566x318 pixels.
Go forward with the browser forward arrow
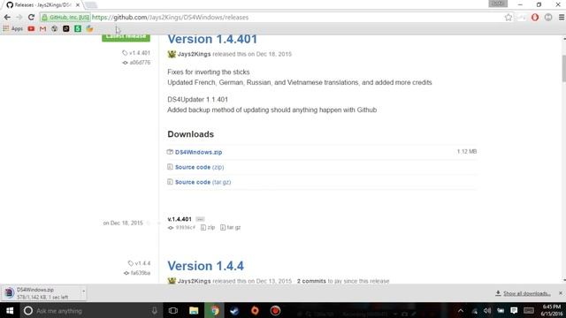[19, 17]
